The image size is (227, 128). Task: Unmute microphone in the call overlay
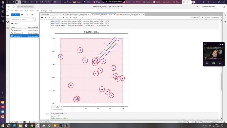pos(207,63)
